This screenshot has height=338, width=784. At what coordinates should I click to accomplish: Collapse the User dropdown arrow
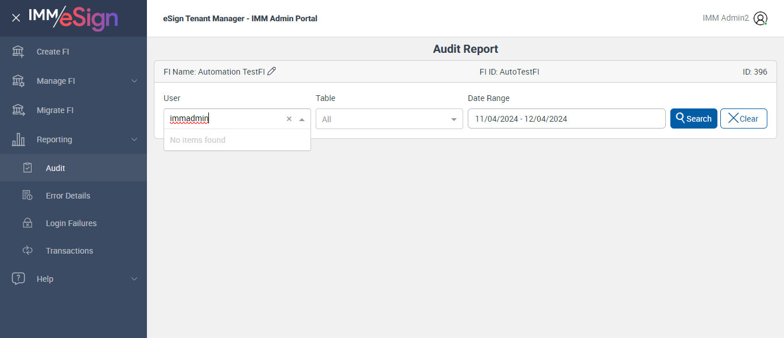302,119
